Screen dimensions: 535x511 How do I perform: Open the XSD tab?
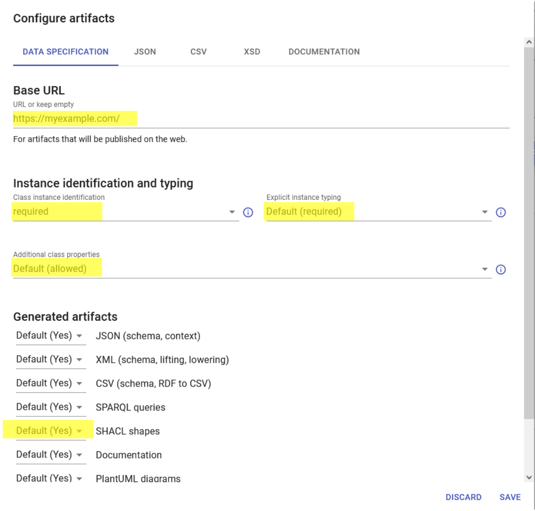[x=252, y=52]
